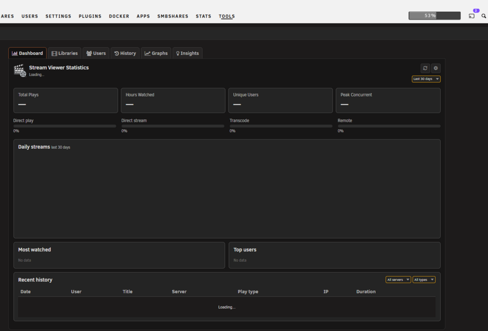Open the APPS menu item
The image size is (488, 331).
point(143,16)
